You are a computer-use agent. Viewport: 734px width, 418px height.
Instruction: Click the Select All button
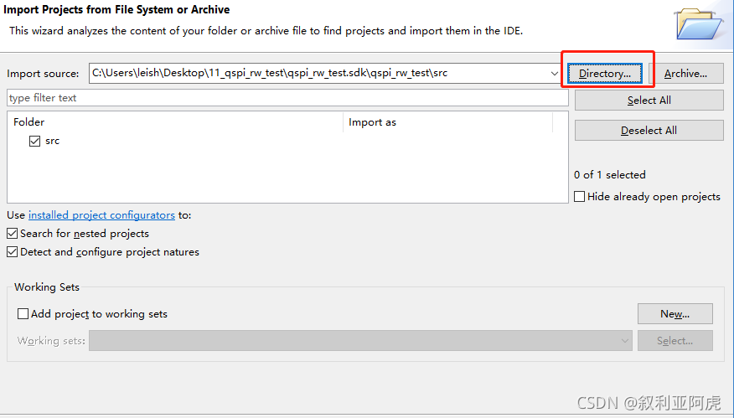649,101
